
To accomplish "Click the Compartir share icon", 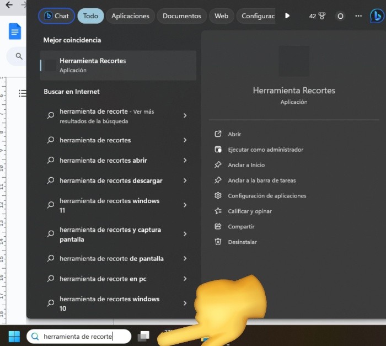I will [x=218, y=226].
